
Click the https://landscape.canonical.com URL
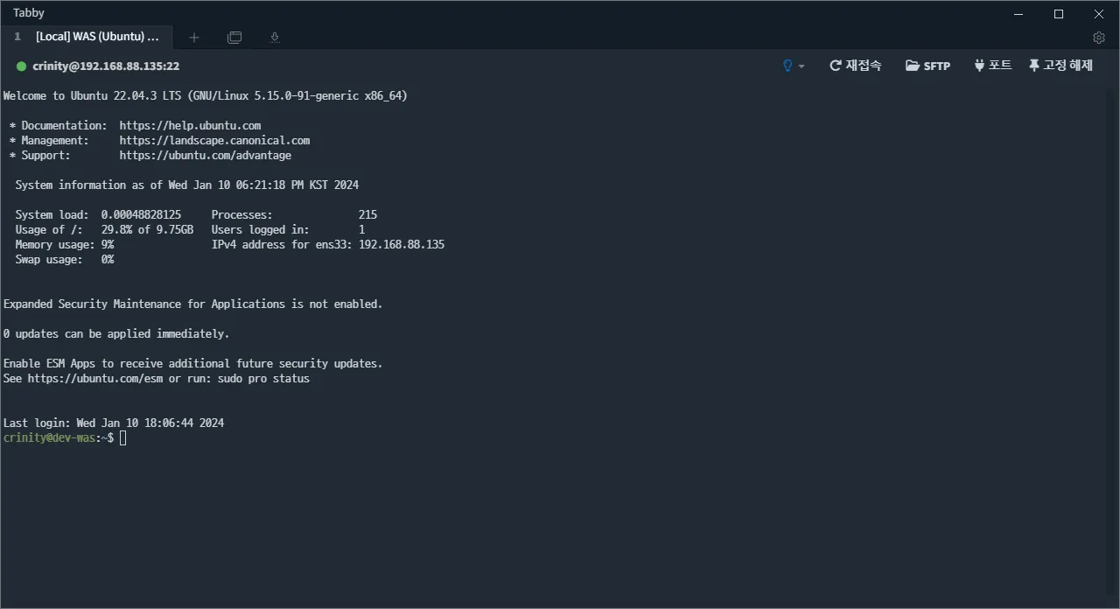pos(214,141)
